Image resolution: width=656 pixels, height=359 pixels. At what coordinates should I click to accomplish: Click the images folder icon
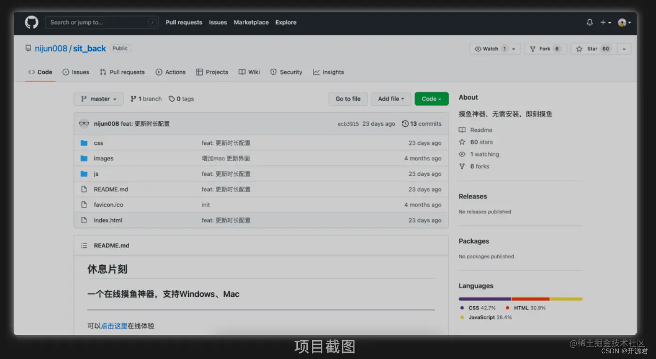84,158
